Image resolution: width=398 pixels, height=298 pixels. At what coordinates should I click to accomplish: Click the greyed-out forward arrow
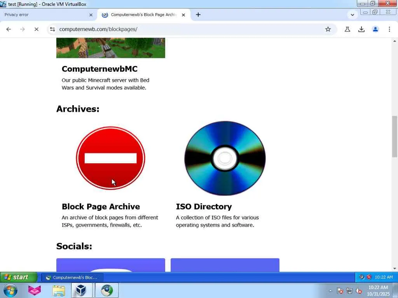point(23,29)
